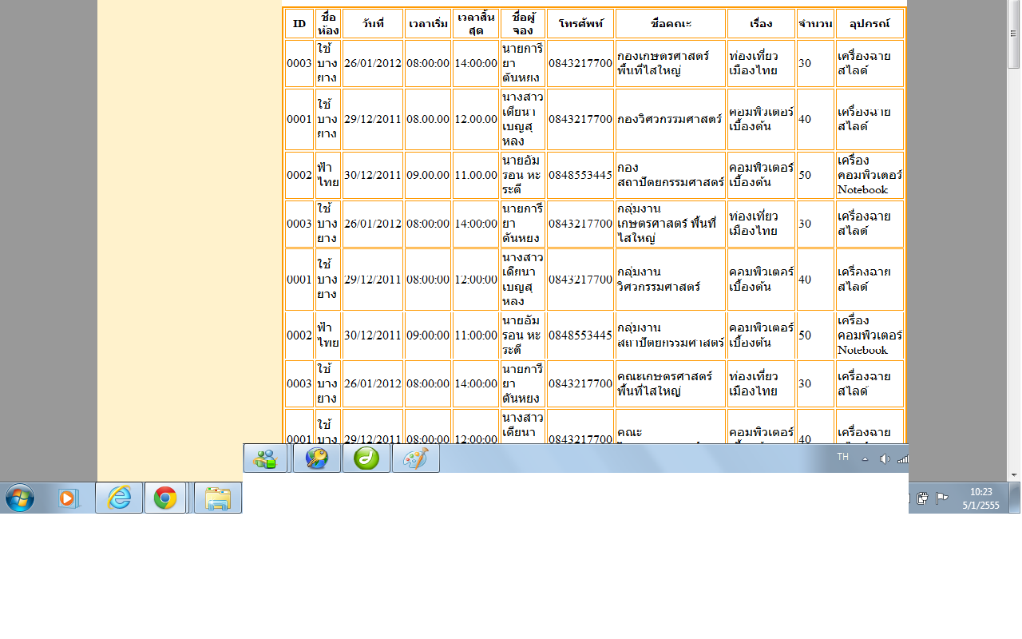Select the cell กองสถาปัตยกรรมศาสตร์
The image size is (1022, 639).
click(x=671, y=175)
